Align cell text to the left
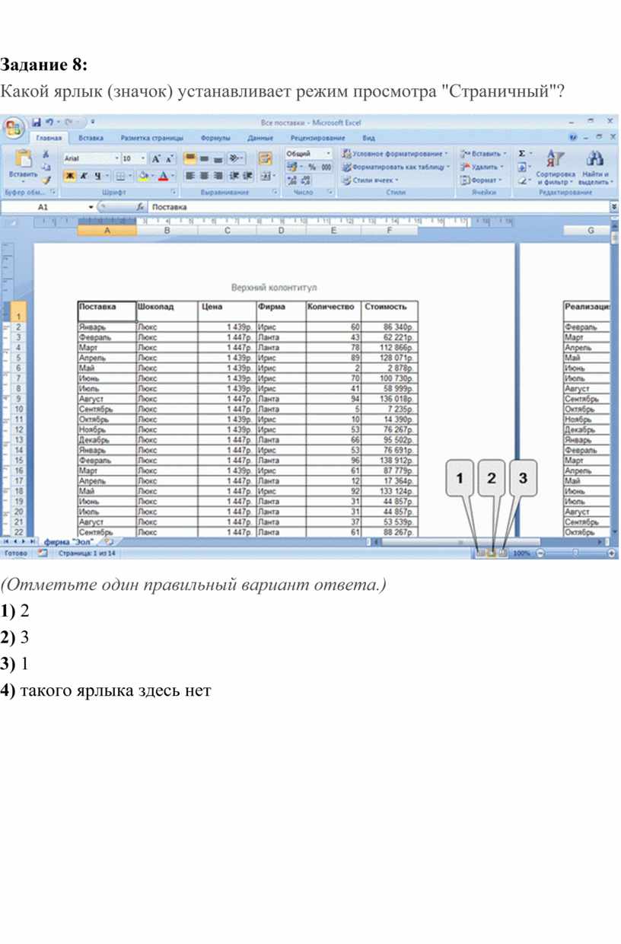The width and height of the screenshot is (621, 944). [x=191, y=176]
